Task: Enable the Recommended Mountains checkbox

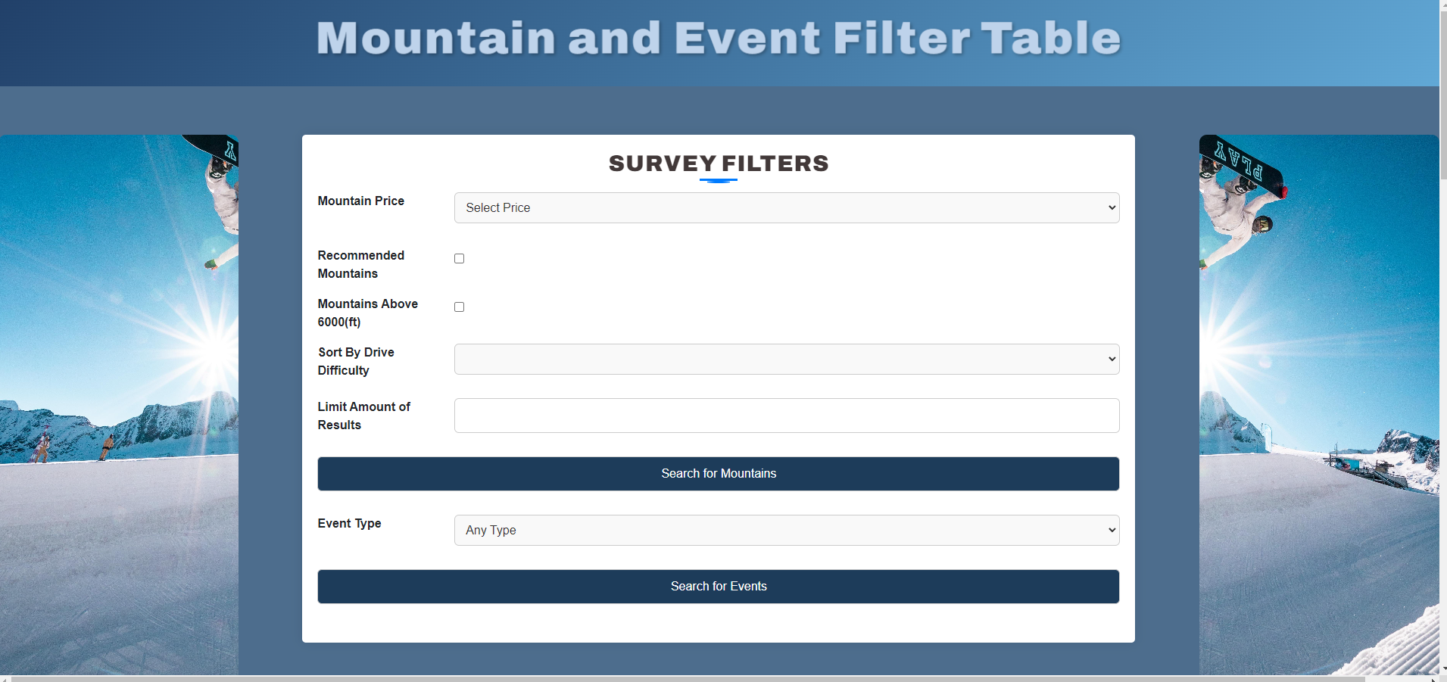Action: pos(459,258)
